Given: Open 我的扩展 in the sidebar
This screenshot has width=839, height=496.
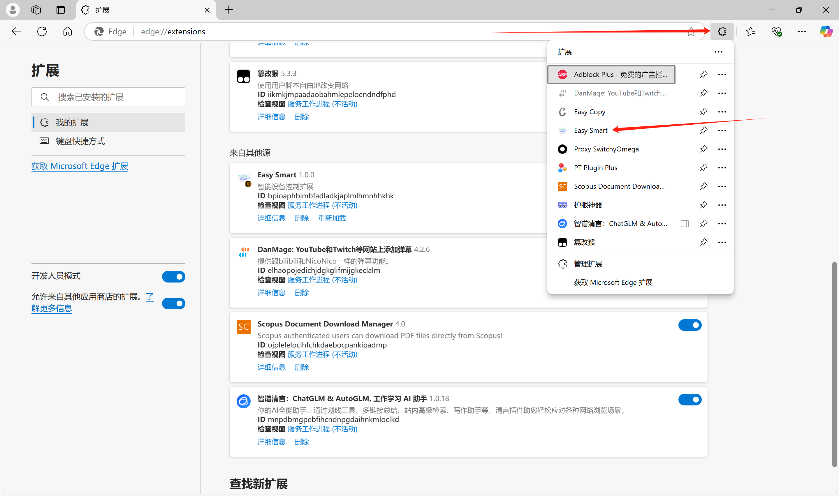Looking at the screenshot, I should click(108, 122).
